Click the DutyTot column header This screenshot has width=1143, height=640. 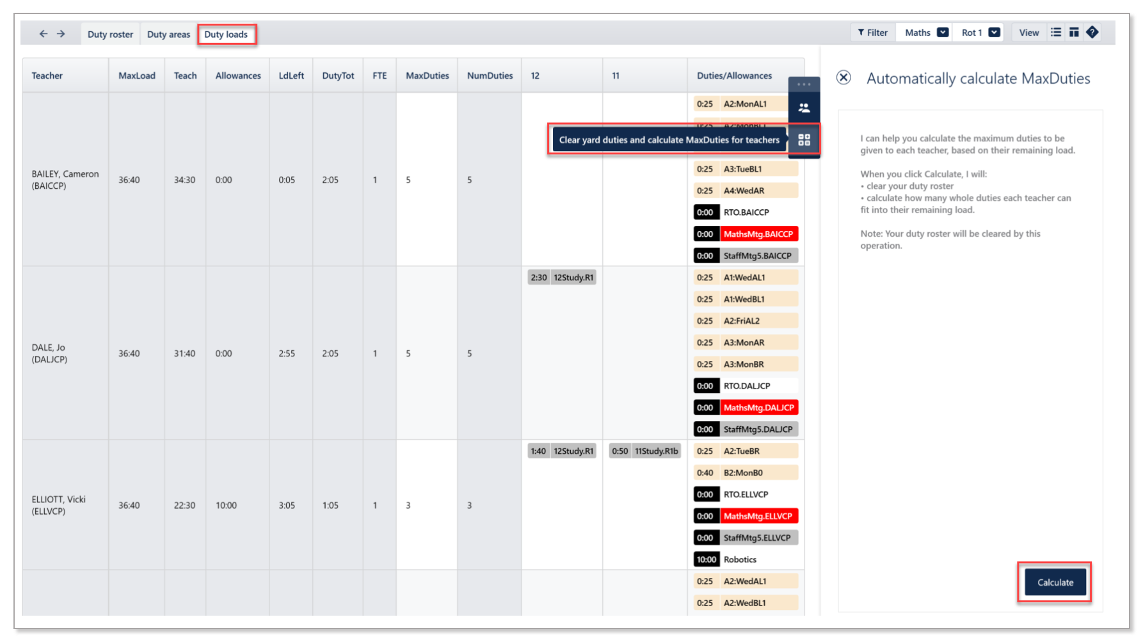point(338,76)
